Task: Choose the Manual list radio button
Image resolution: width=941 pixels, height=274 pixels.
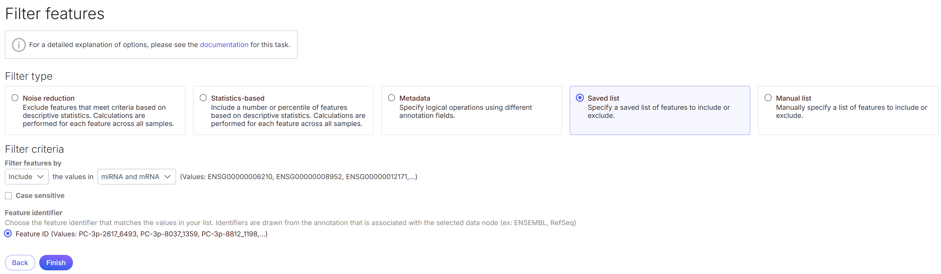Action: (768, 98)
